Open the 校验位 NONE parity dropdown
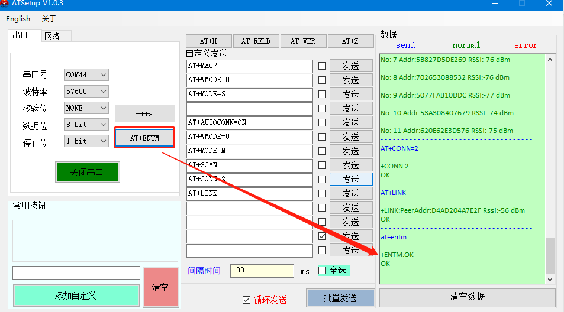 pos(86,108)
